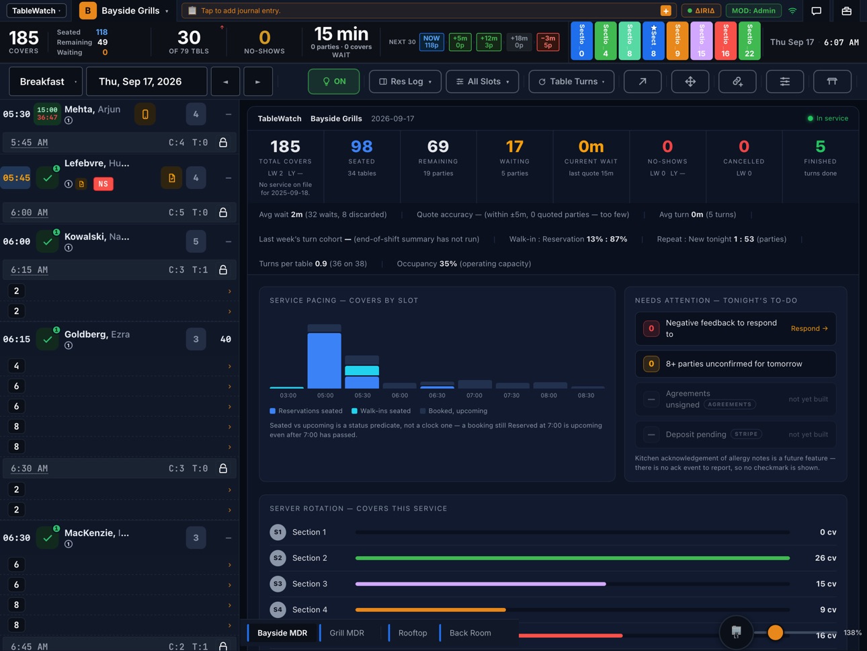The width and height of the screenshot is (867, 651).
Task: Switch to the Rooftop floor tab
Action: coord(412,633)
